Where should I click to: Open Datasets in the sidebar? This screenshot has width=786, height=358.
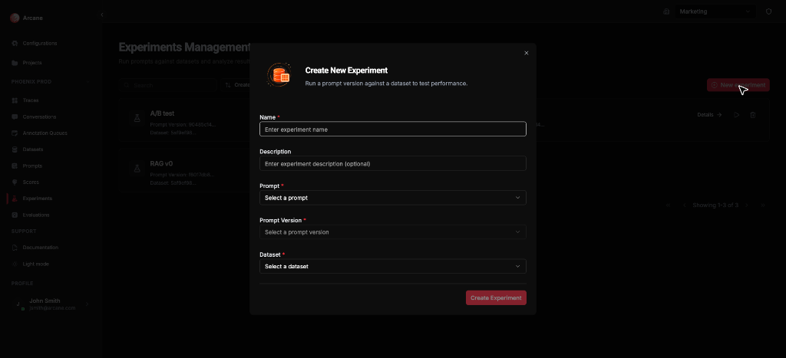32,149
